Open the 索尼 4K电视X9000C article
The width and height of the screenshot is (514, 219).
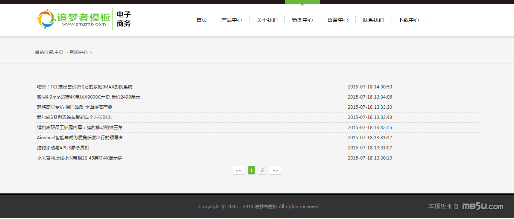(x=88, y=97)
